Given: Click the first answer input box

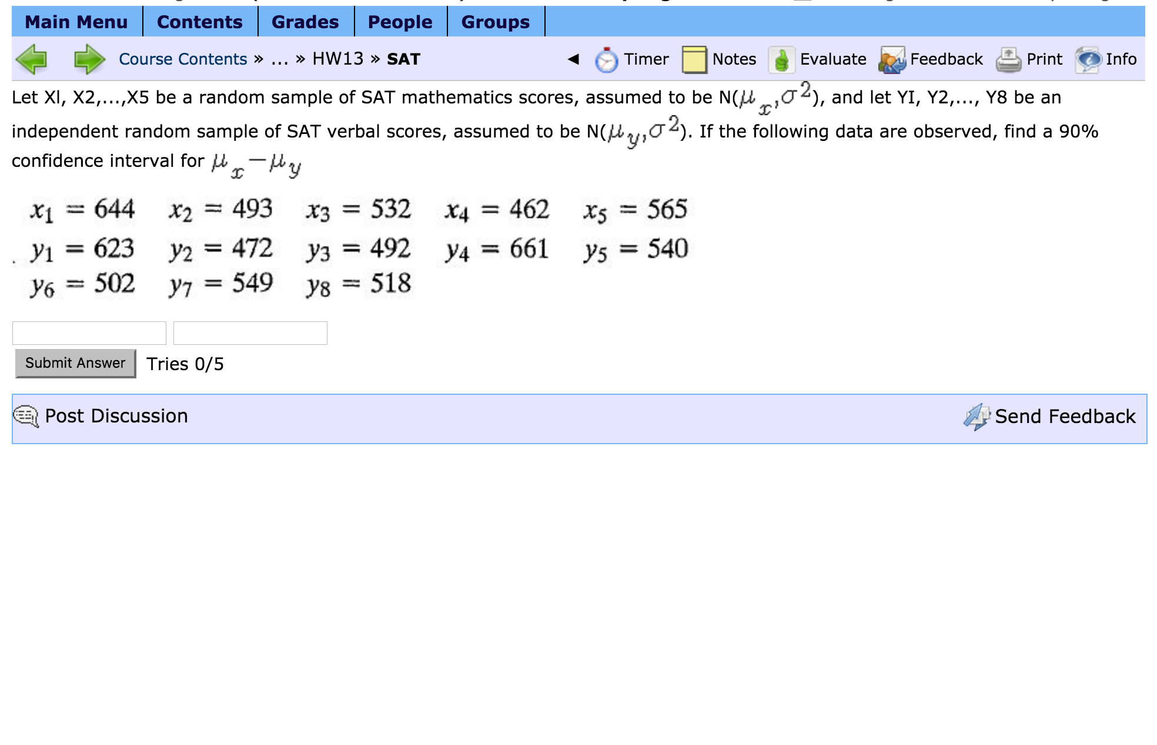Looking at the screenshot, I should click(x=89, y=333).
